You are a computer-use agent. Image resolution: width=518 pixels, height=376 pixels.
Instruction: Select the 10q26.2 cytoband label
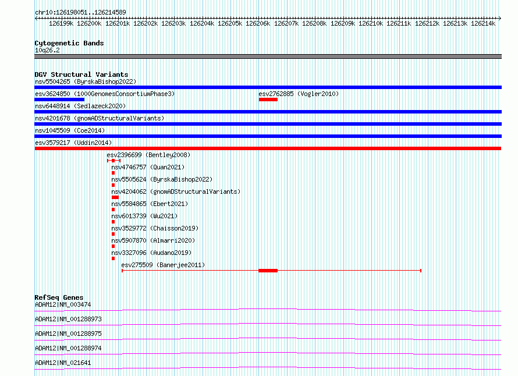(47, 50)
